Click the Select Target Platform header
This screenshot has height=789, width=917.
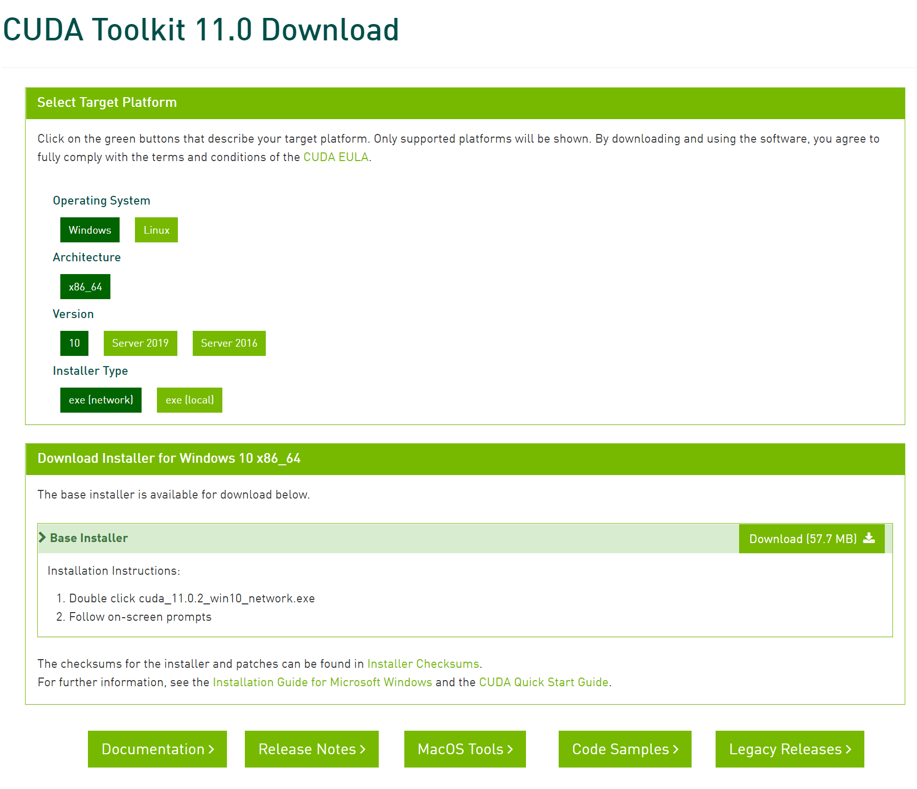[x=465, y=103]
